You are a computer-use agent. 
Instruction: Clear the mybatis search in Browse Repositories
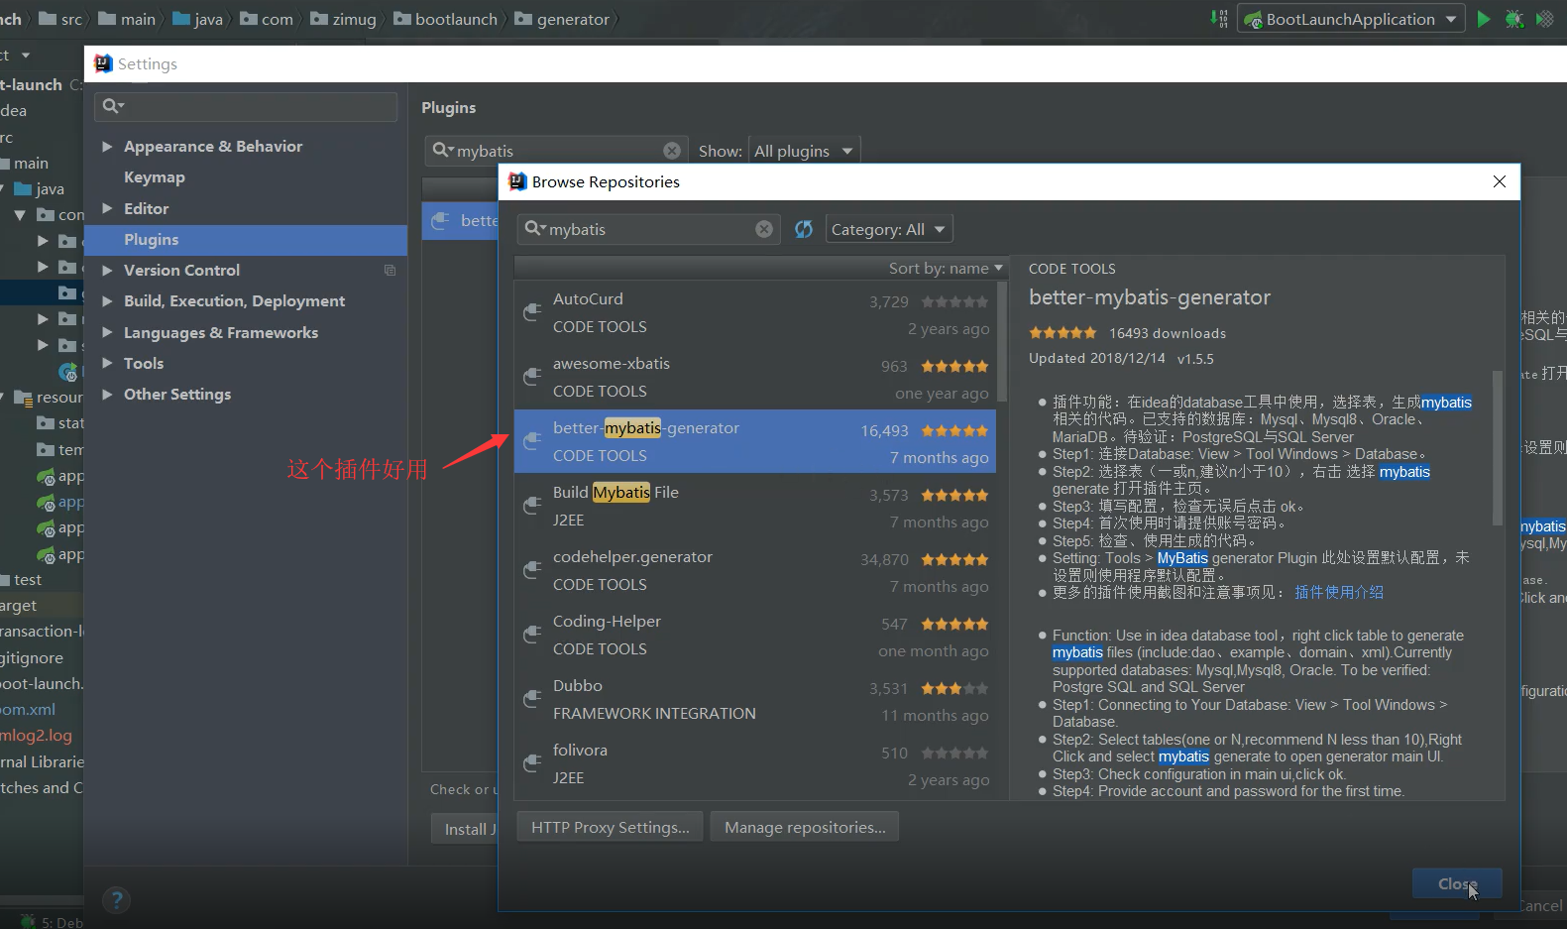click(764, 229)
